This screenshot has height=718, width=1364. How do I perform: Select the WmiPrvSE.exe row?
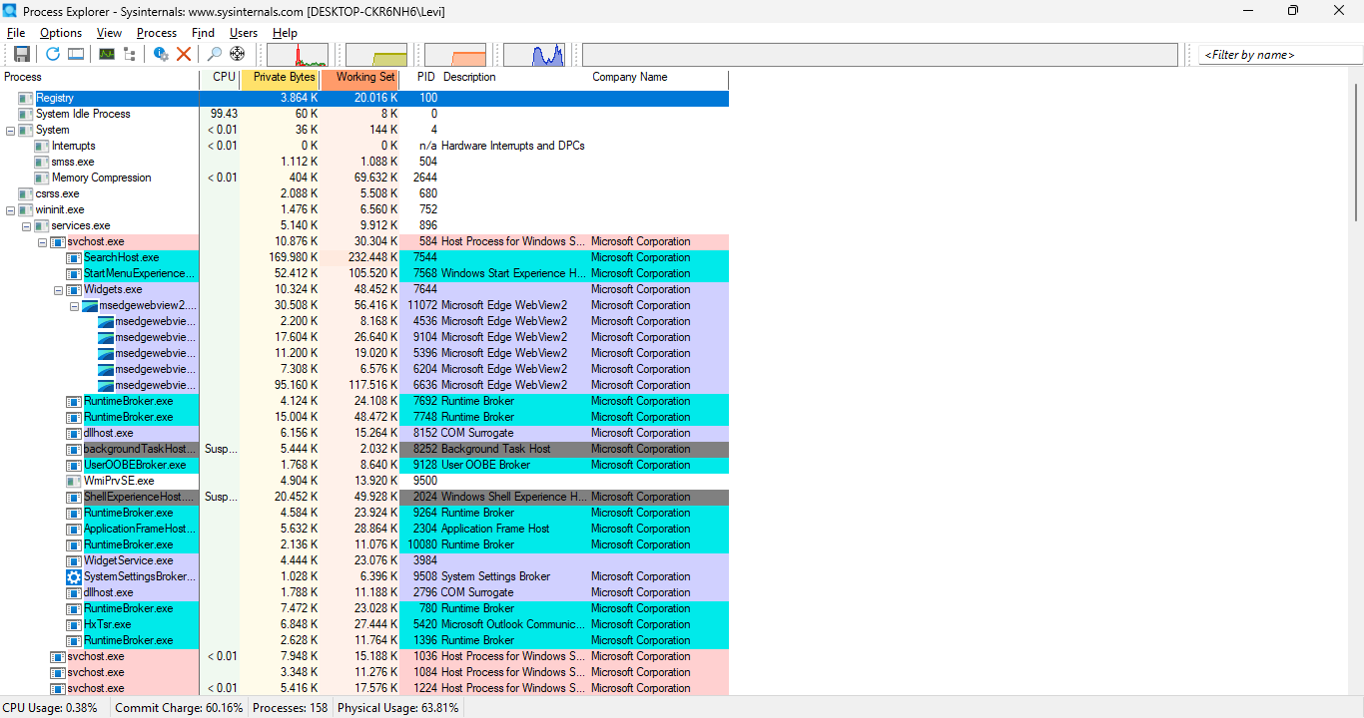click(x=364, y=481)
